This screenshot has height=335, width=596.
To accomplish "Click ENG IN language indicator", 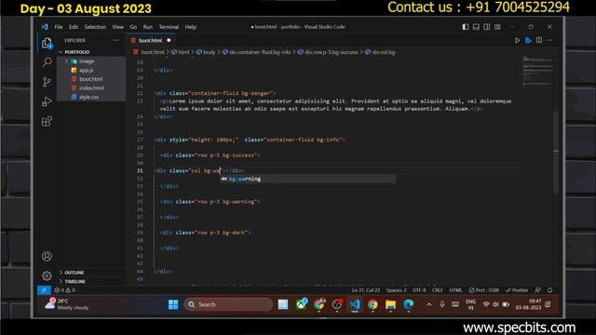I will point(470,304).
